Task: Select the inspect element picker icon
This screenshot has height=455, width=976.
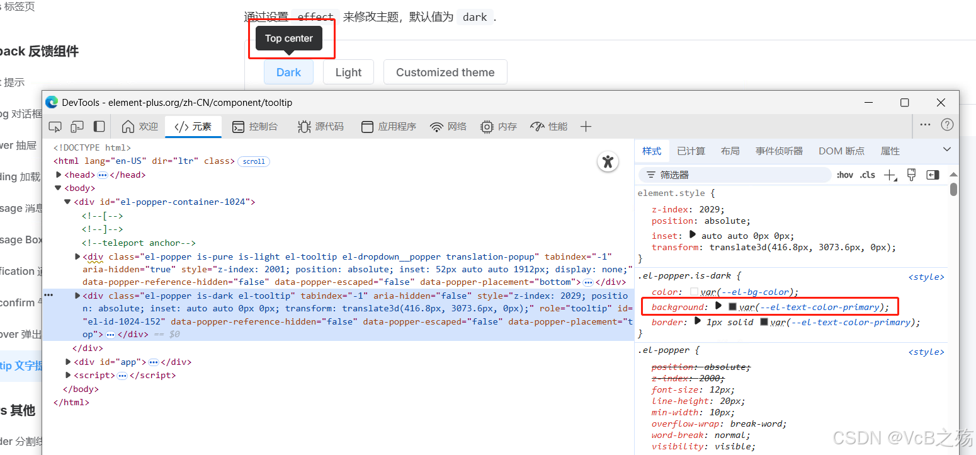Action: coord(55,127)
